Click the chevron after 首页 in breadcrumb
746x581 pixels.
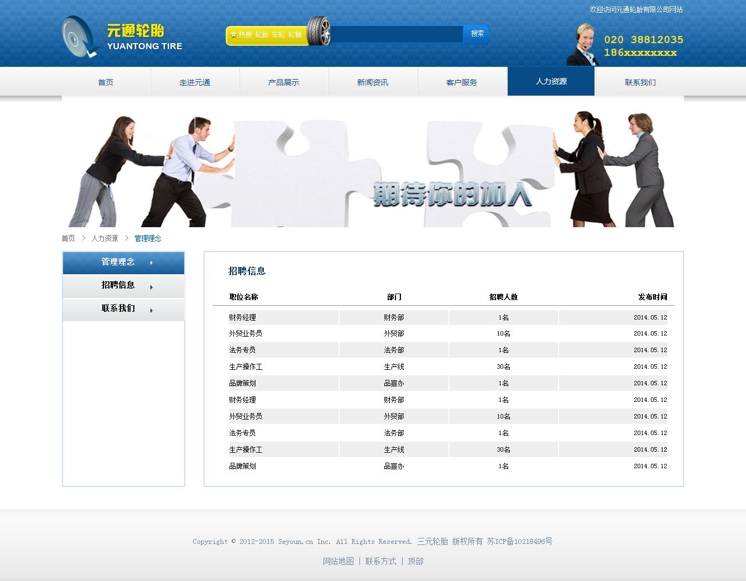pos(84,238)
